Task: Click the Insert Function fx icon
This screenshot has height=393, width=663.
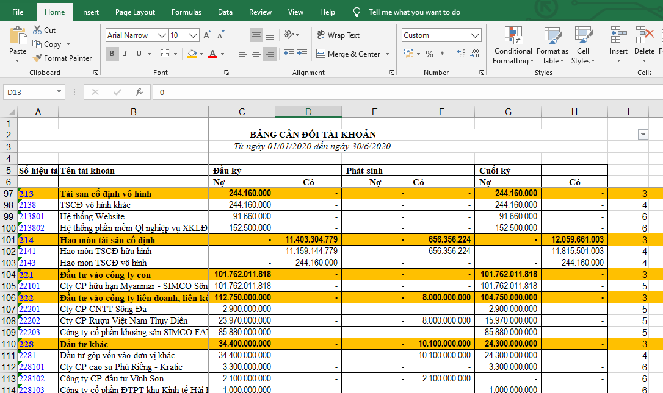Action: coord(139,92)
